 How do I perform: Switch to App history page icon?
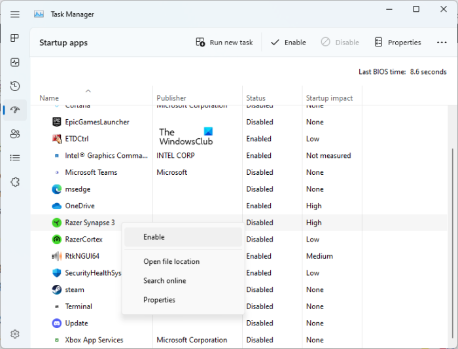click(x=15, y=86)
